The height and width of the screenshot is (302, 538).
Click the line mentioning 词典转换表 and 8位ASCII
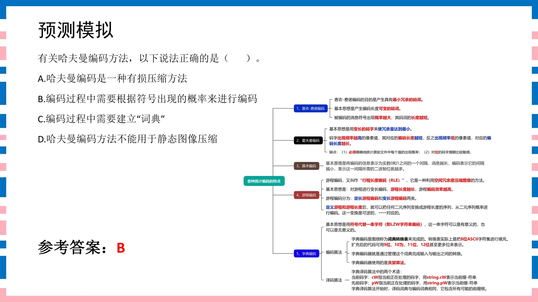coord(430,242)
